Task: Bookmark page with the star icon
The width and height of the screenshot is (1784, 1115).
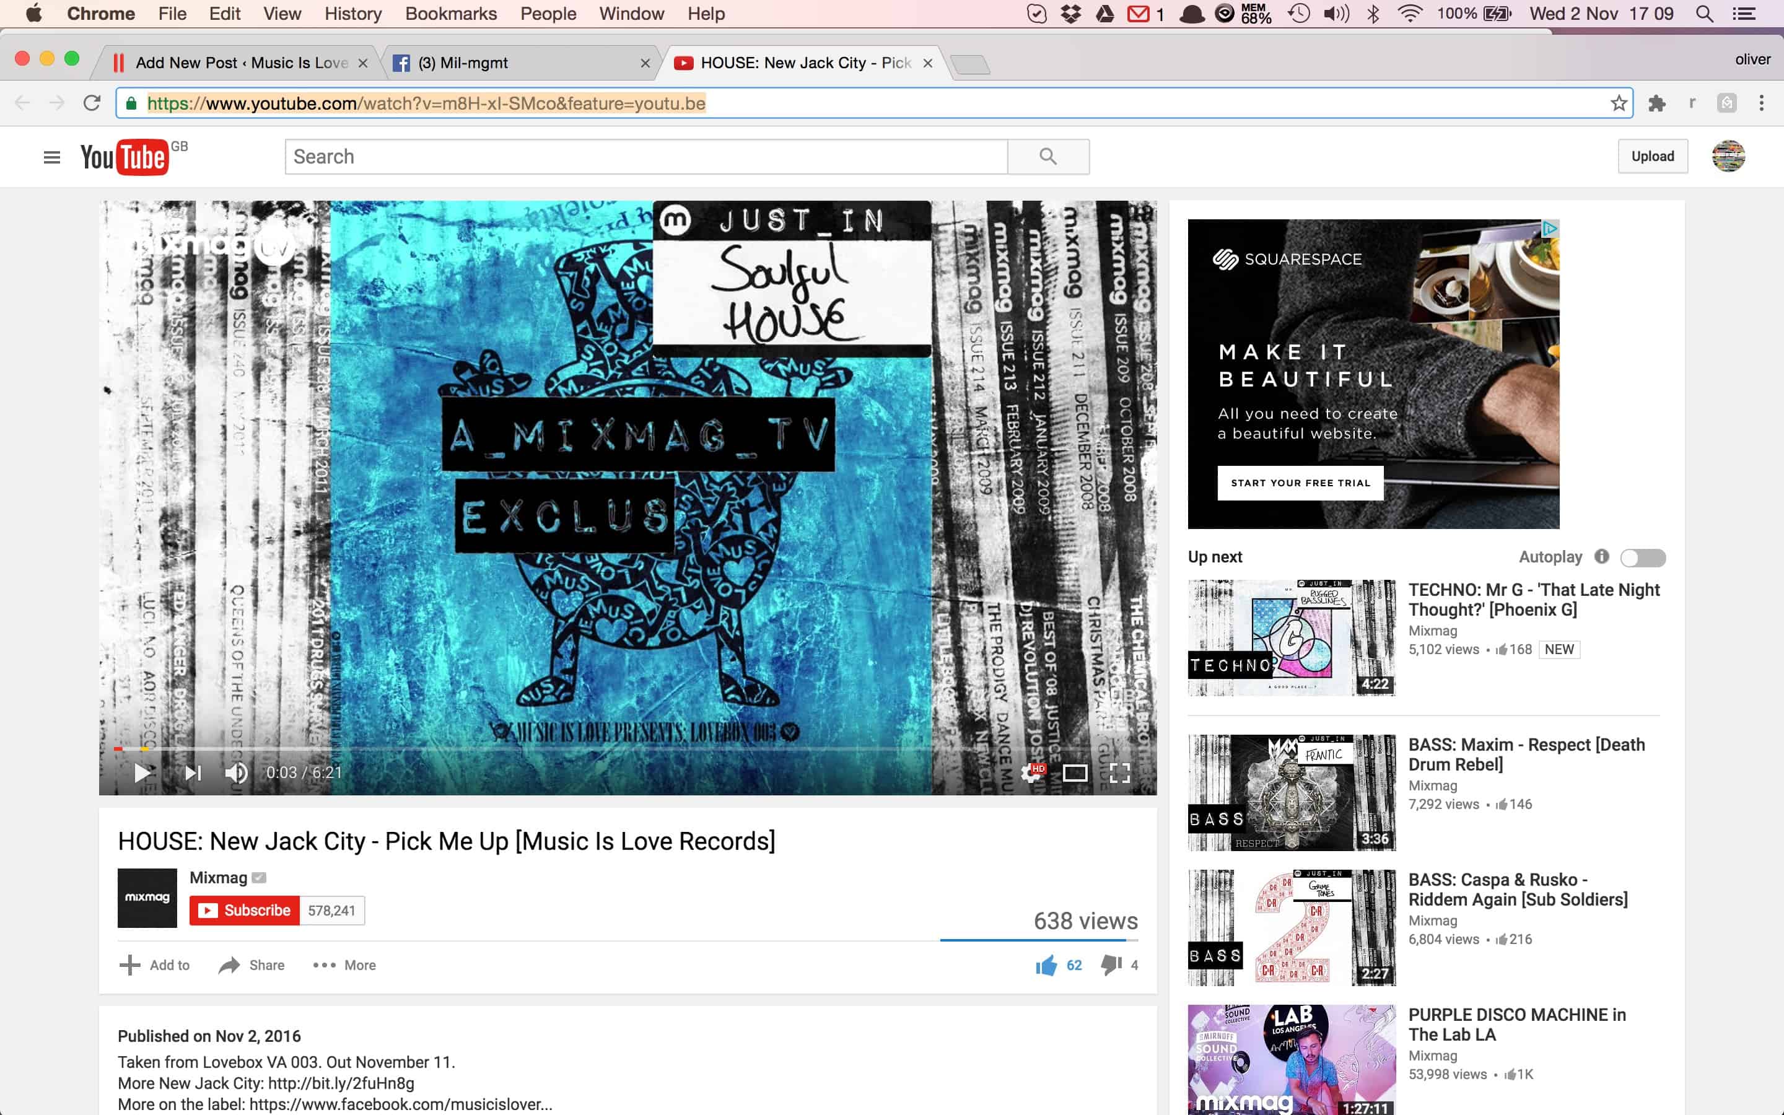Action: click(x=1618, y=103)
